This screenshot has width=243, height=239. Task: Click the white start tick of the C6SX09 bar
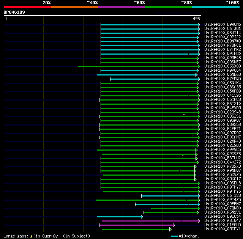click(78, 66)
